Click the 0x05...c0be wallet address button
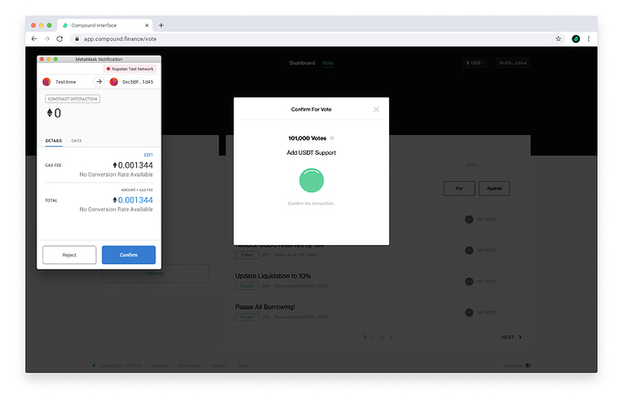Image resolution: width=630 pixels, height=401 pixels. click(513, 63)
